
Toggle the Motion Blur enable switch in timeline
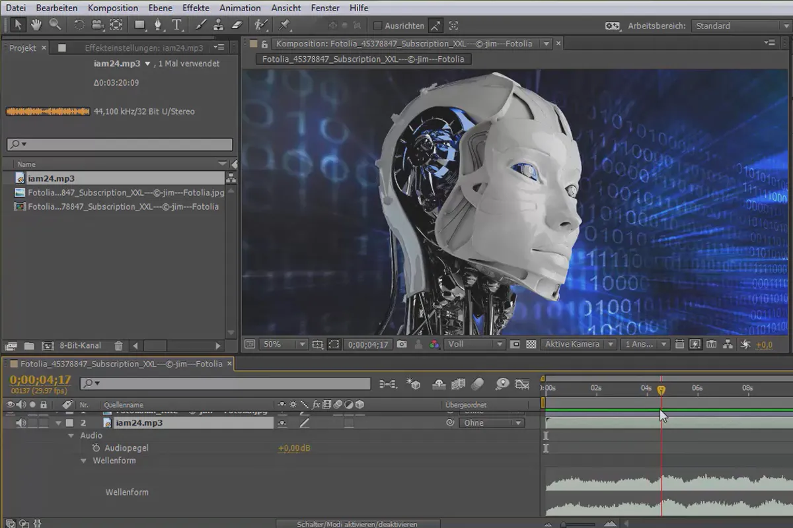[478, 383]
